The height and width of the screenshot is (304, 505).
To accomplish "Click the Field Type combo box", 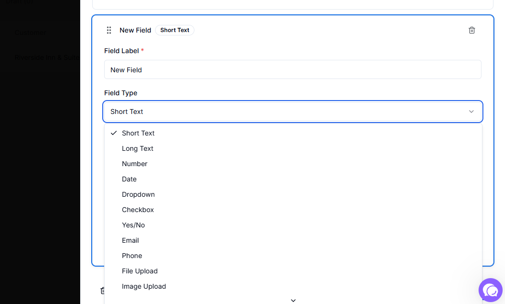I will pos(293,111).
